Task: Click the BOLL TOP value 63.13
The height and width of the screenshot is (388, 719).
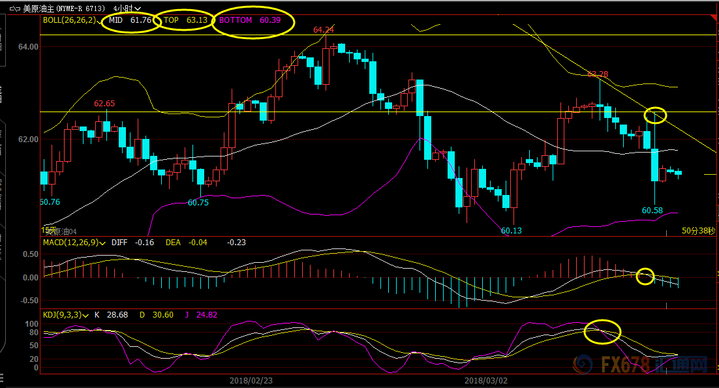Action: point(196,20)
